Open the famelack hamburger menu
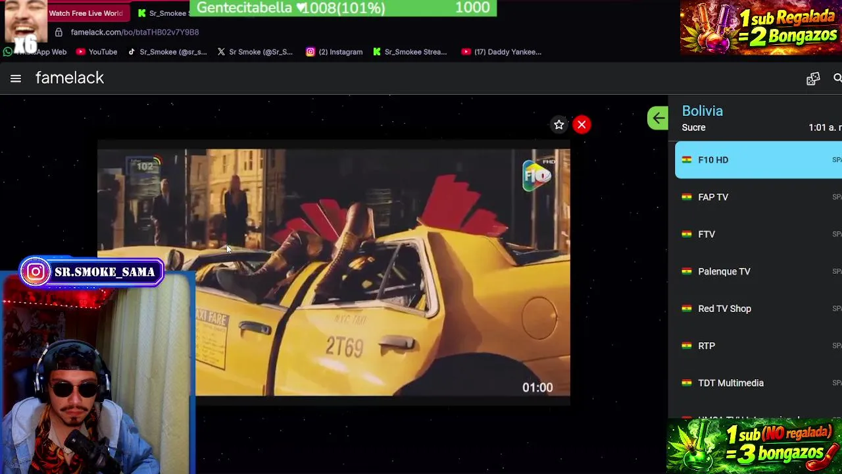This screenshot has height=474, width=842. (16, 78)
